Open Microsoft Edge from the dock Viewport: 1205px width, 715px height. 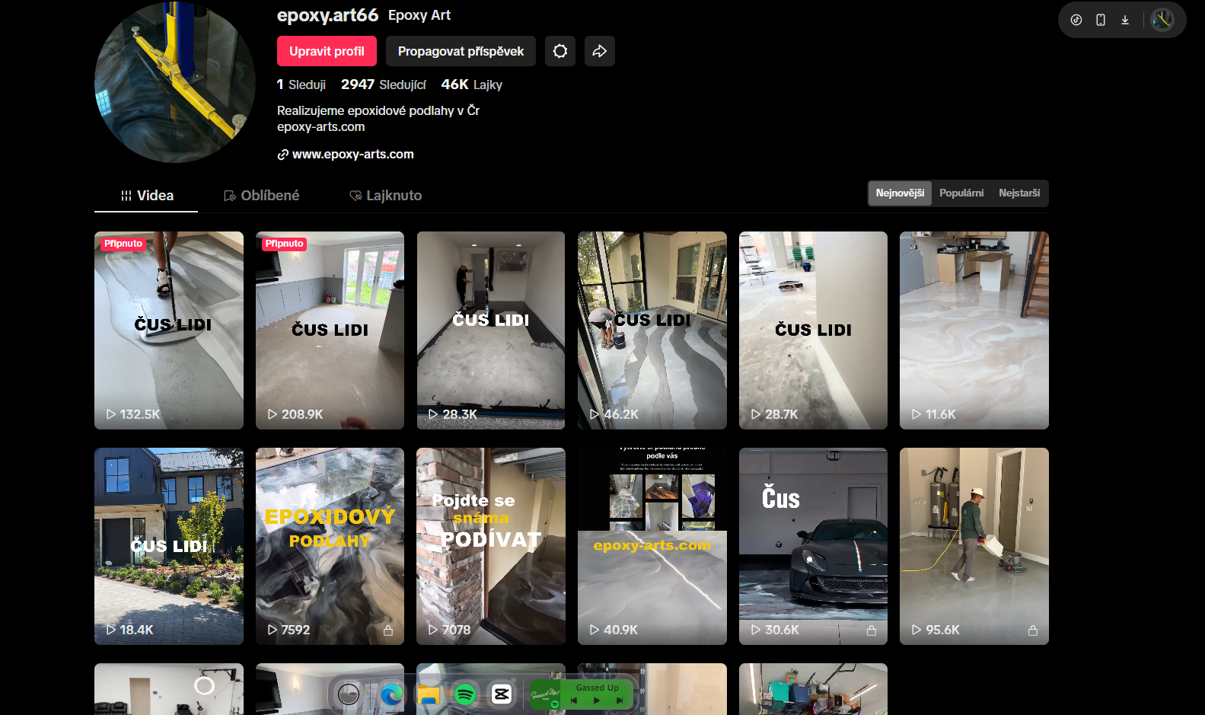point(391,694)
